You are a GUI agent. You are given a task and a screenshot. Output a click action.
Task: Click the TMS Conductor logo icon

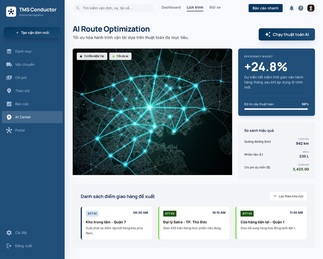click(x=11, y=12)
